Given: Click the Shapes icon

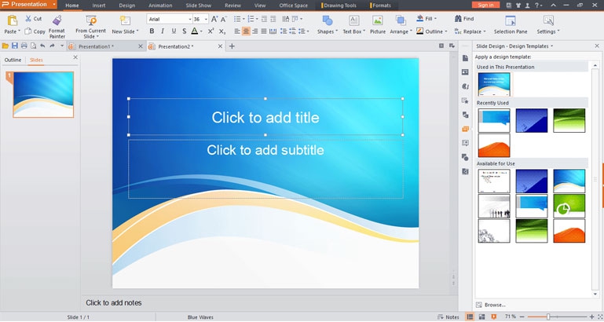Looking at the screenshot, I should (x=328, y=20).
